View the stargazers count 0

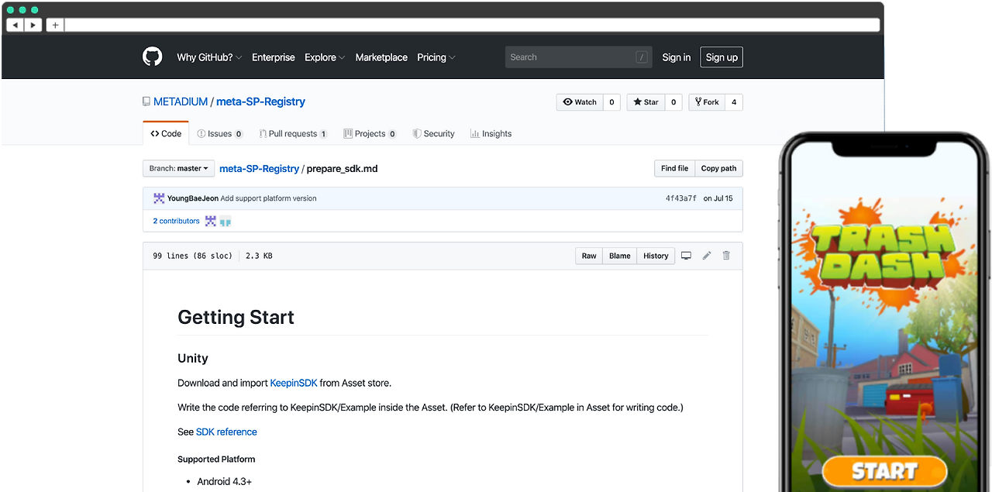click(x=673, y=102)
